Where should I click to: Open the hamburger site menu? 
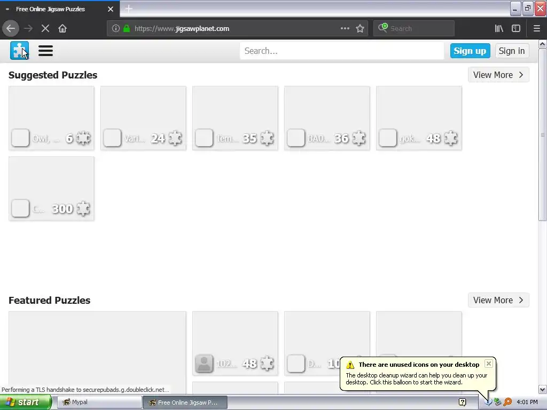[45, 51]
